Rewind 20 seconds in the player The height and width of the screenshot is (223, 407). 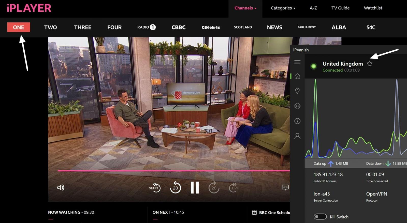(x=175, y=188)
